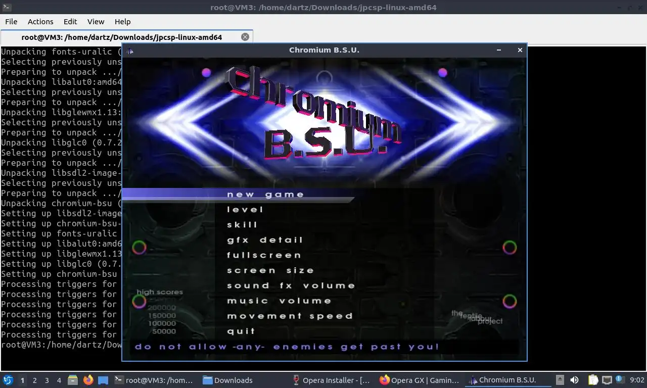Click the terminal prompt 'root@VM3:/home/dartz/Dow'
This screenshot has width=647, height=388.
pyautogui.click(x=61, y=345)
